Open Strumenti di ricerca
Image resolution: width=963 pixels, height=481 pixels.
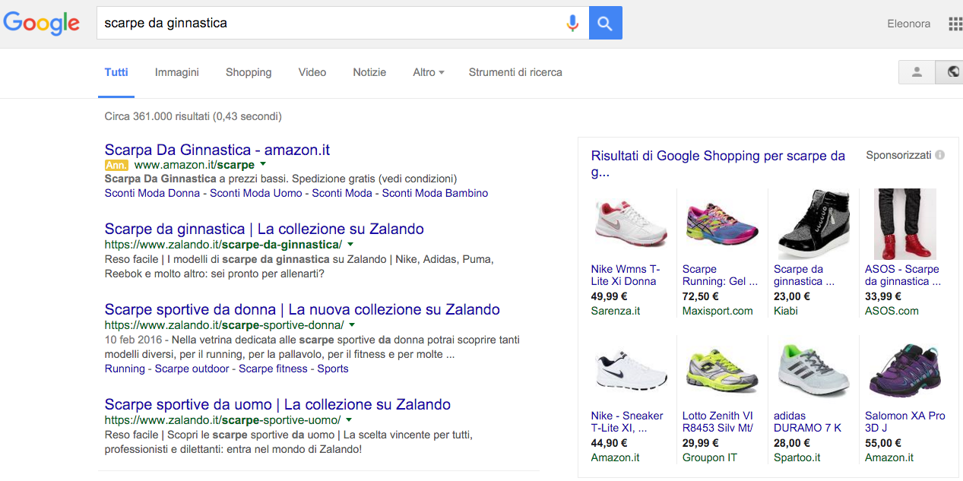[x=515, y=72]
